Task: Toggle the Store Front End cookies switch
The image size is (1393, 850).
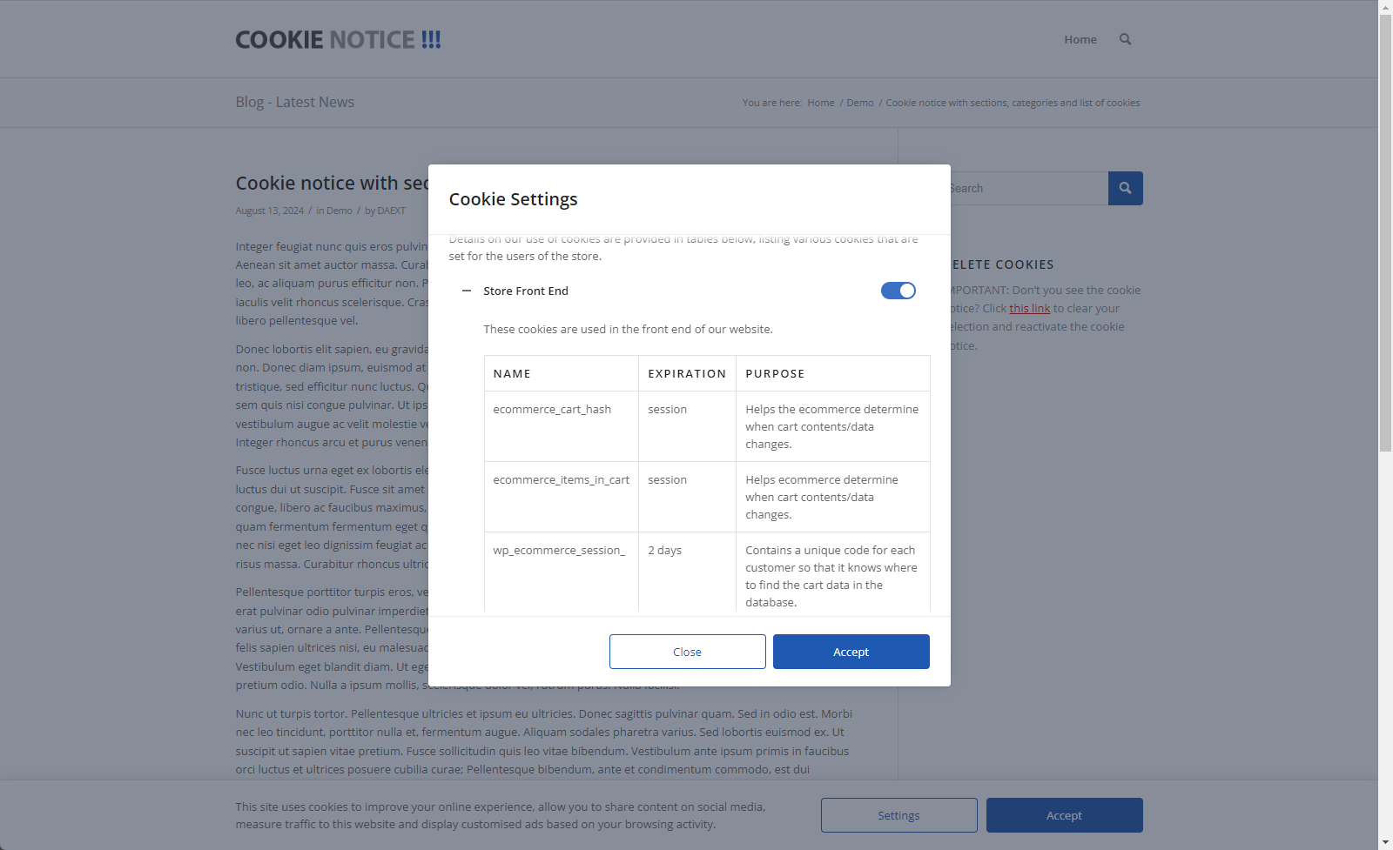Action: (898, 291)
